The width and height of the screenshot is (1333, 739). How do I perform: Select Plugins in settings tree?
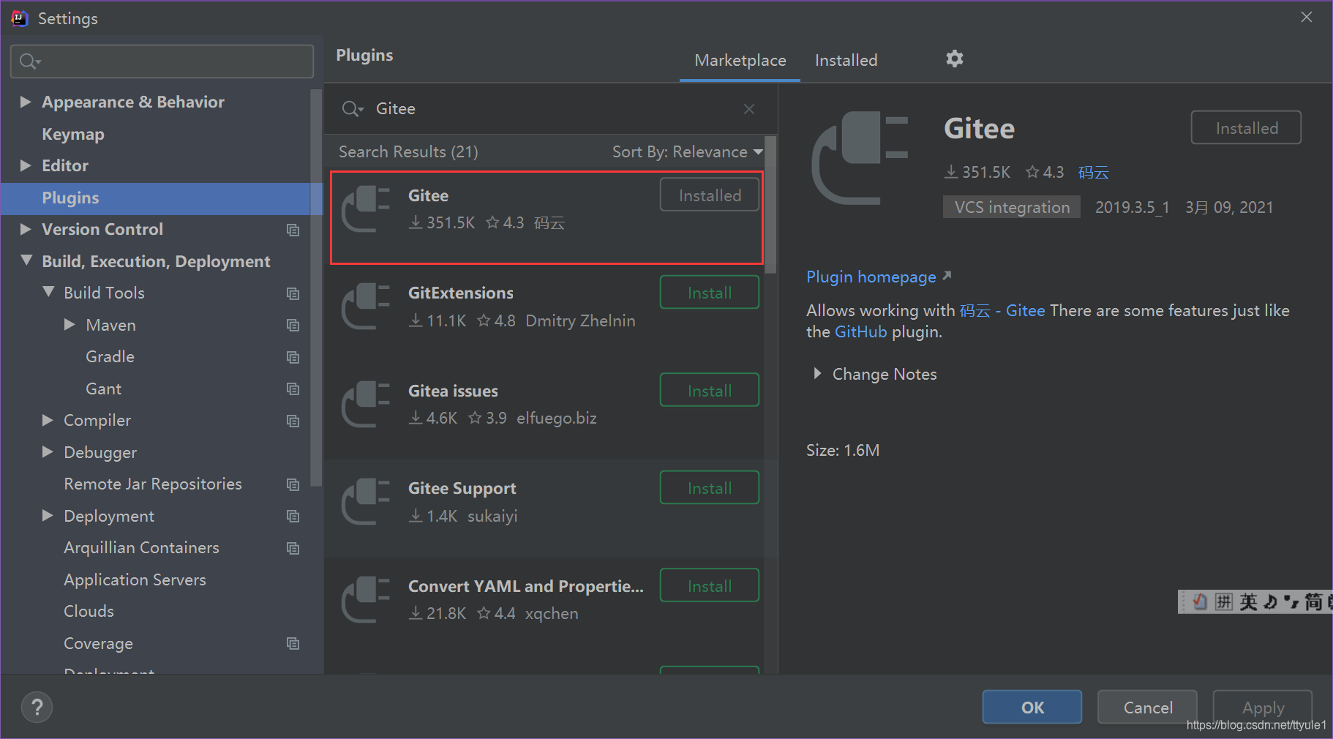[x=162, y=198]
